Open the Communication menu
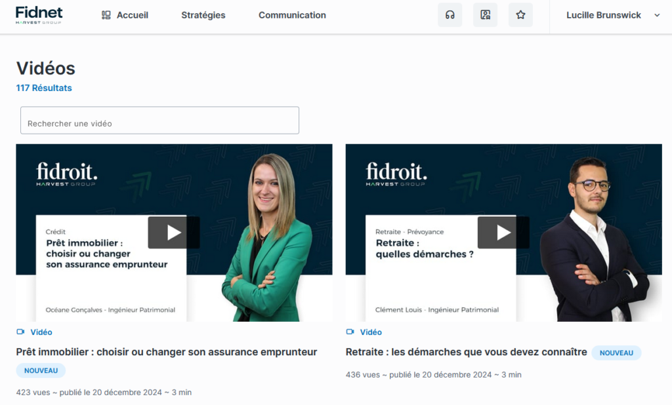The height and width of the screenshot is (405, 672). [292, 16]
